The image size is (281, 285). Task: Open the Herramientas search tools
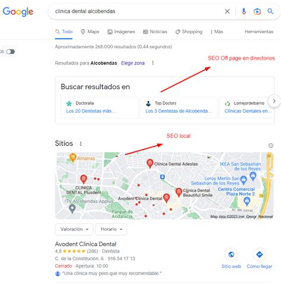[x=259, y=31]
